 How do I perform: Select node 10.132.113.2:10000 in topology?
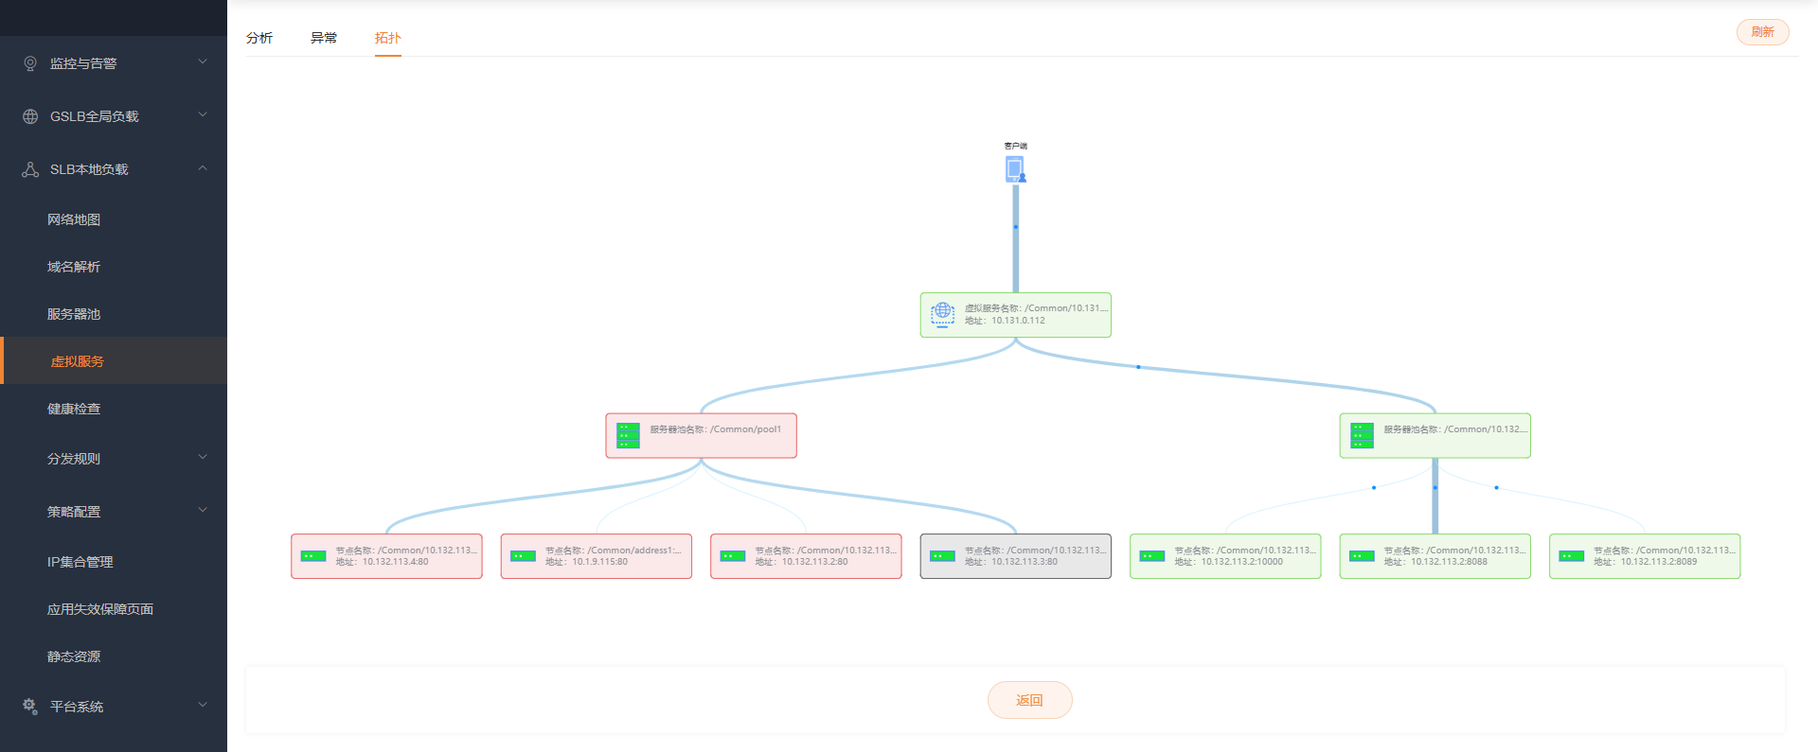(1225, 556)
